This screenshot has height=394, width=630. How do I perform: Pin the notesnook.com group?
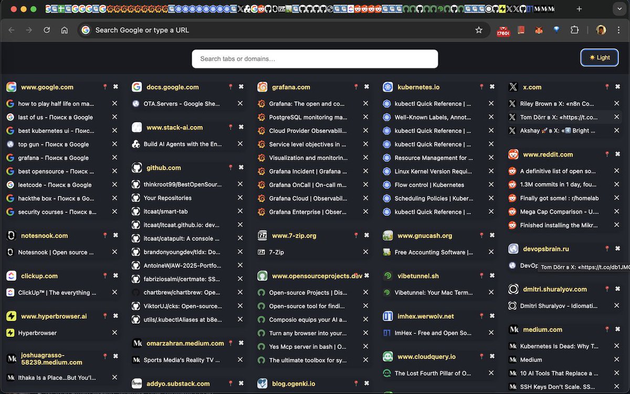[x=105, y=235]
